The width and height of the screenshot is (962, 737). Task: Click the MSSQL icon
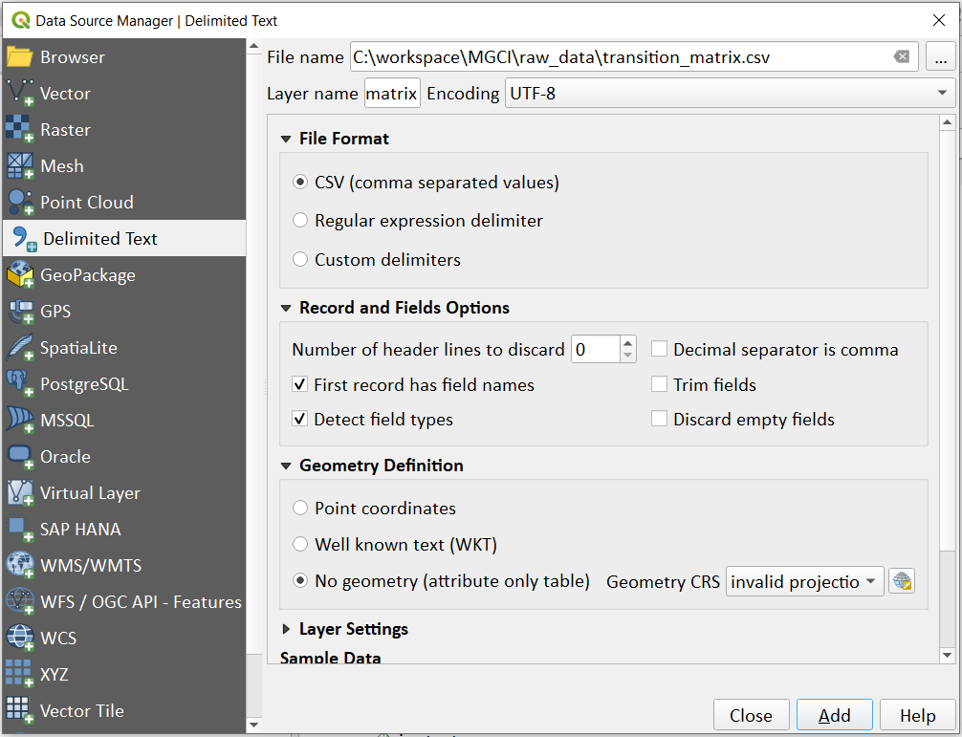(x=20, y=420)
